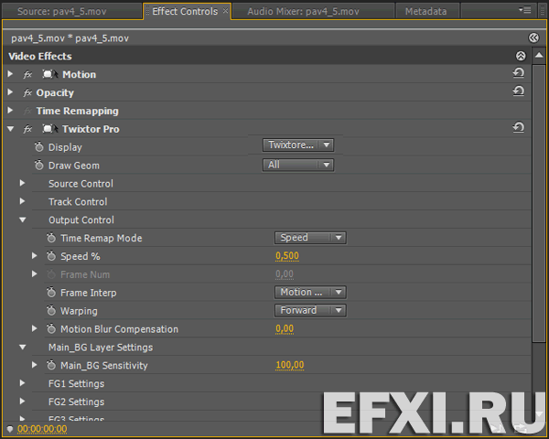Expand the Motion Blur Compensation property
This screenshot has width=549, height=439.
(x=35, y=328)
